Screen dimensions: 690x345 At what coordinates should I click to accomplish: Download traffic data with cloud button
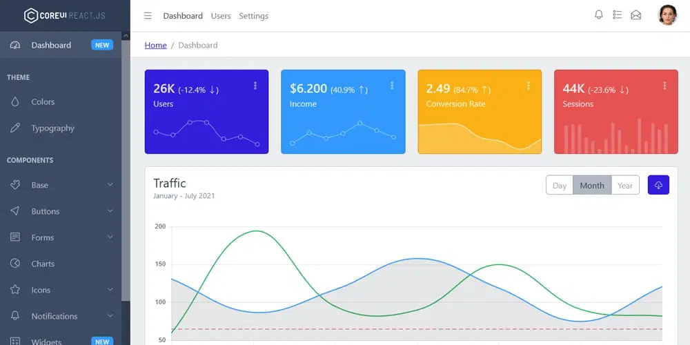(x=658, y=185)
